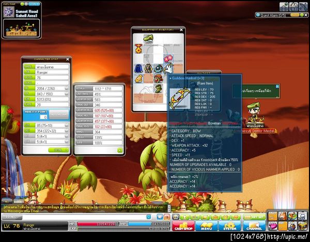Viewport: 310px width, 242px height.
Task: Click in the chat text input field
Action: (x=84, y=217)
